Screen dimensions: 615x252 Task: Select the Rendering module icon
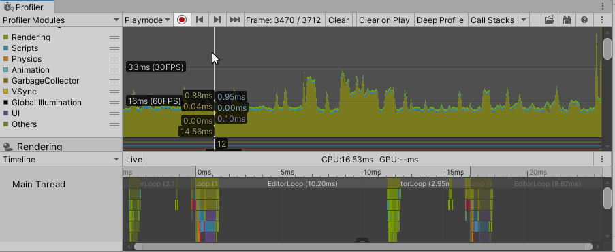[7, 147]
